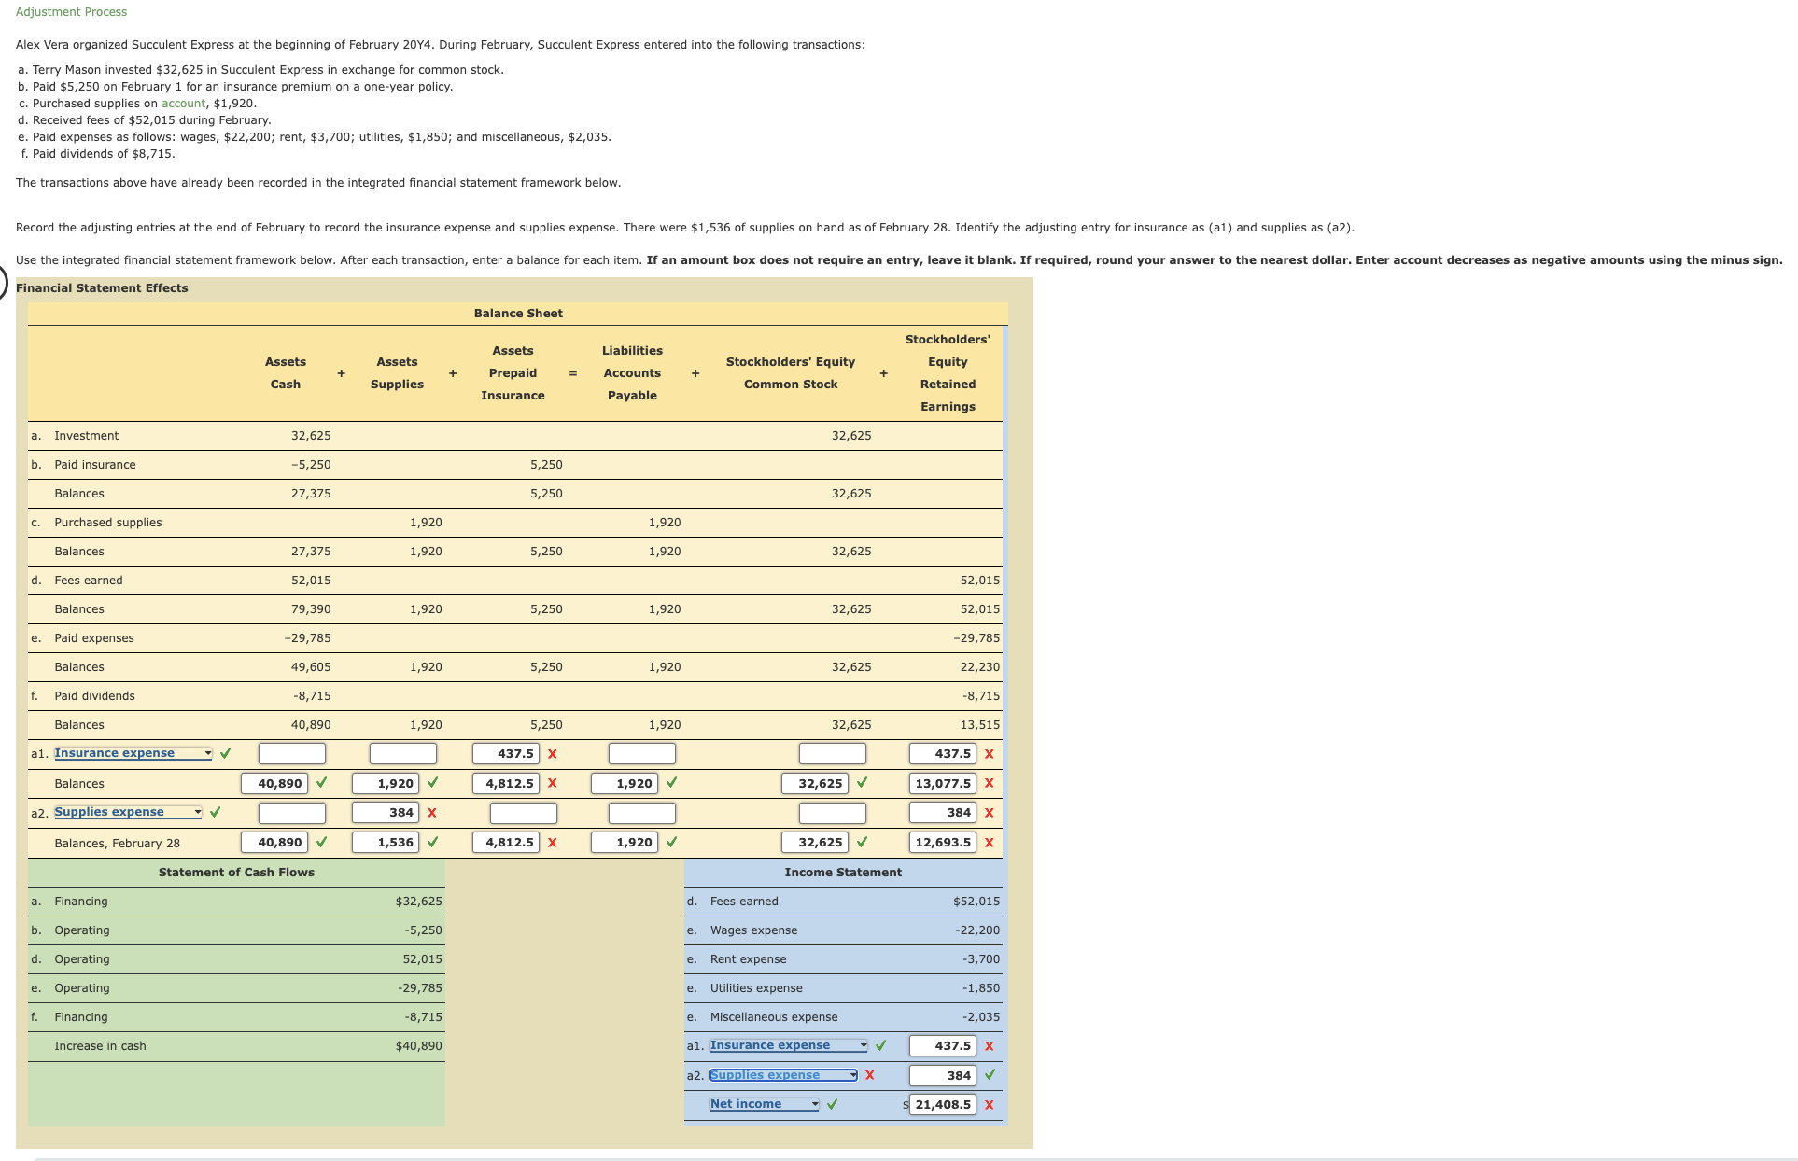Edit the Balances Retained Earnings field 13,077.5

tap(943, 784)
